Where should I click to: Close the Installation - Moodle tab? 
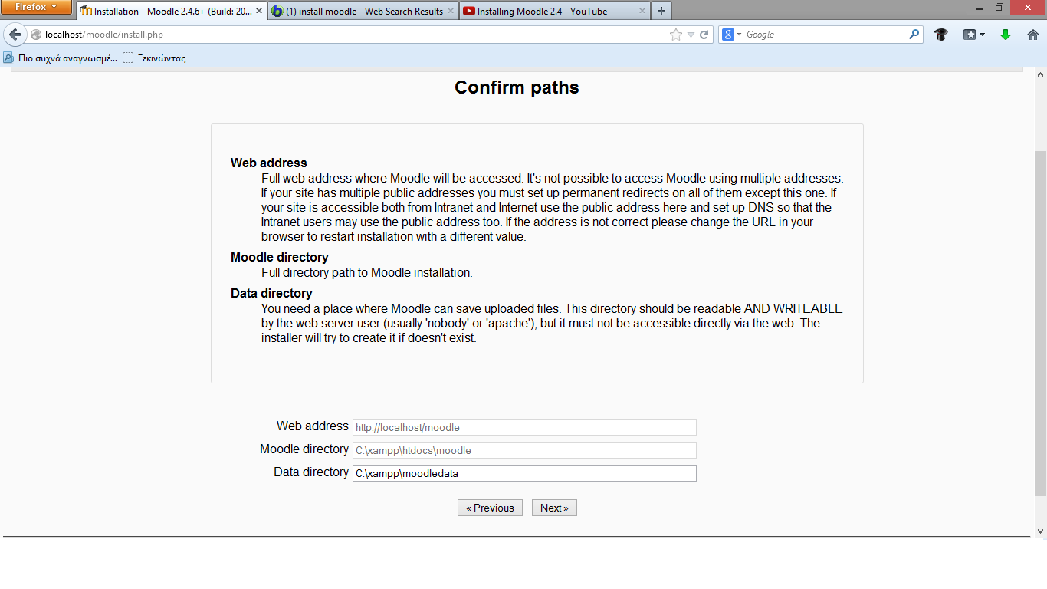point(258,11)
